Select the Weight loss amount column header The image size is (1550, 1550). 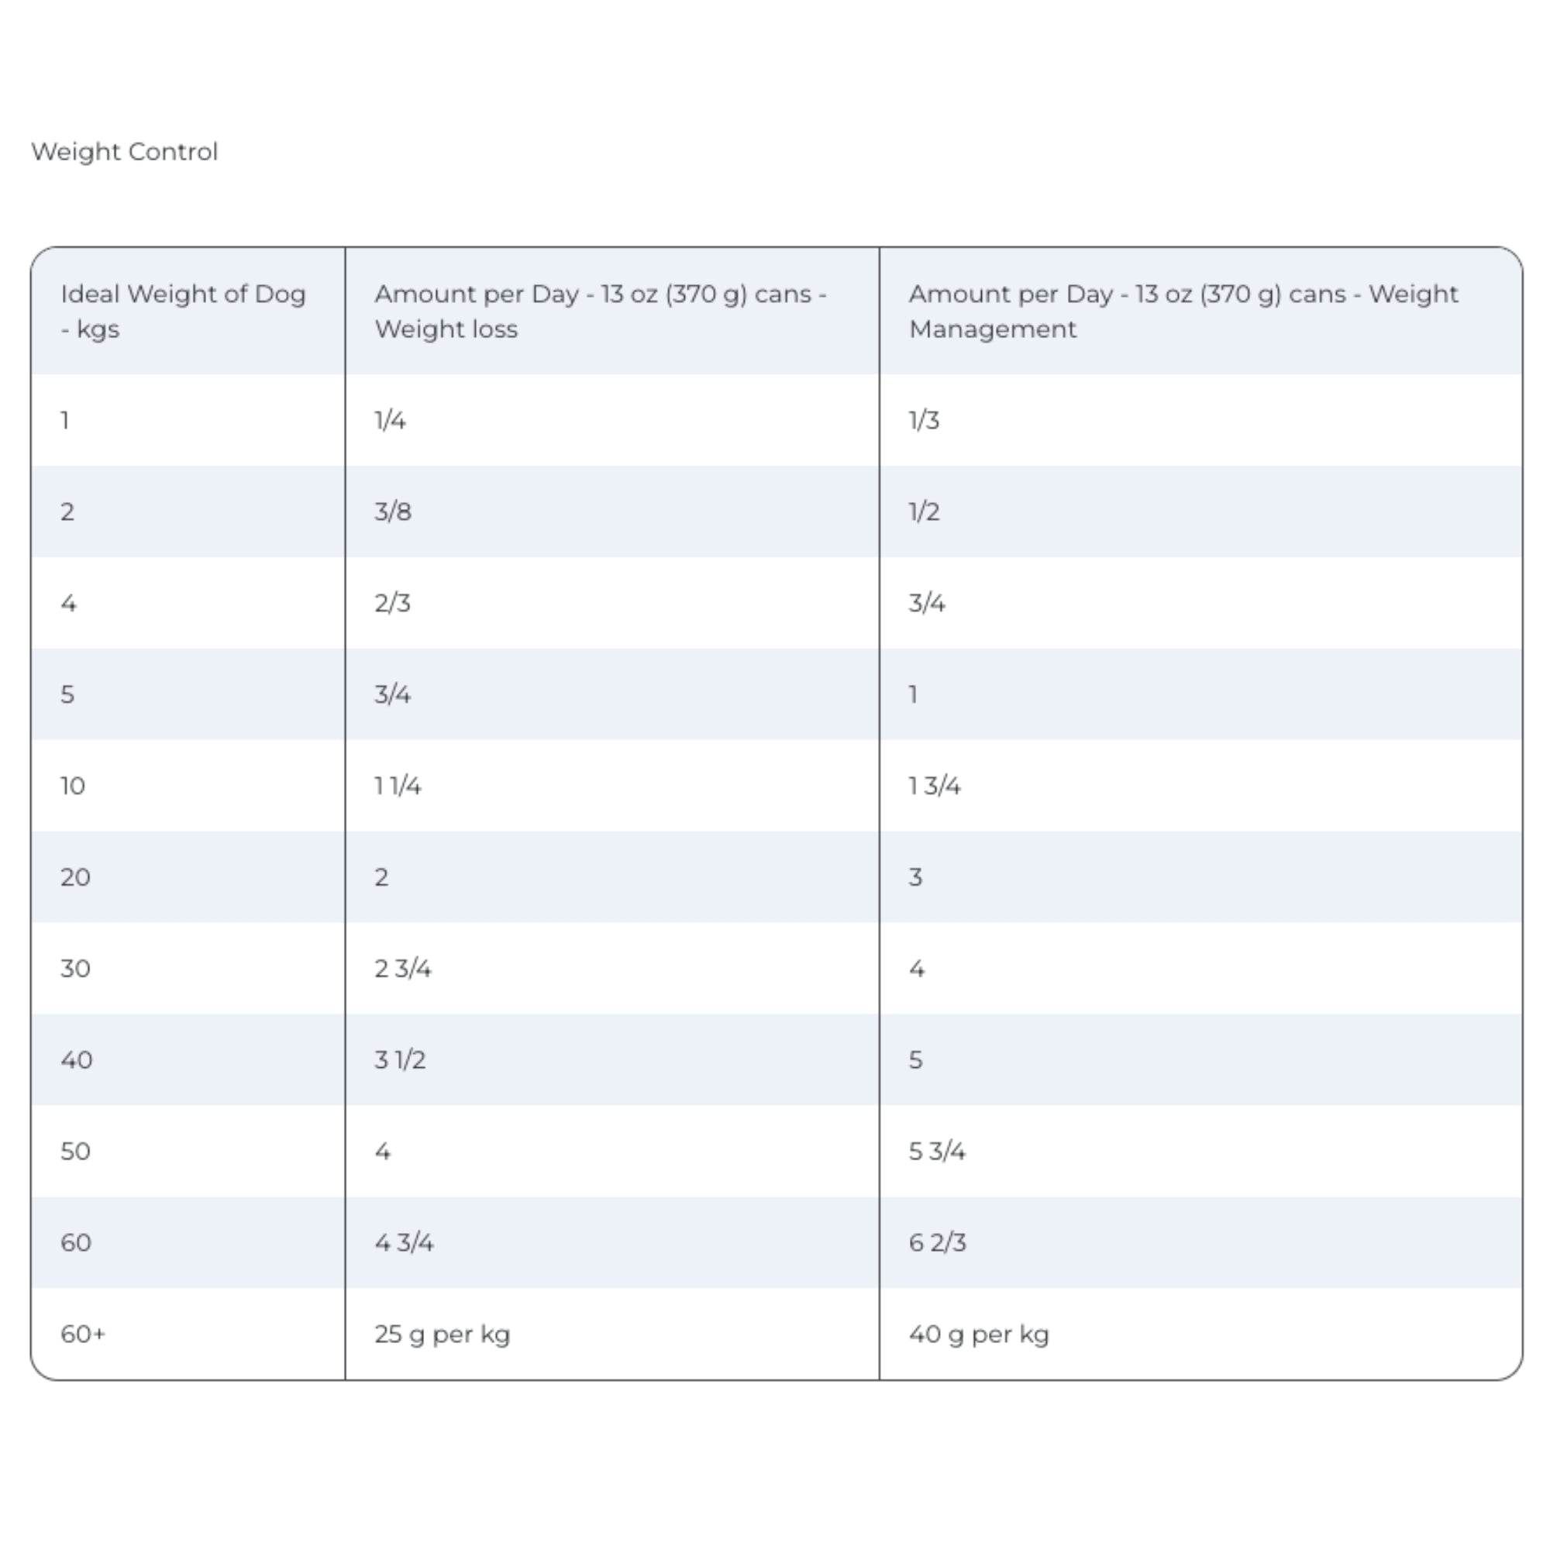click(600, 312)
